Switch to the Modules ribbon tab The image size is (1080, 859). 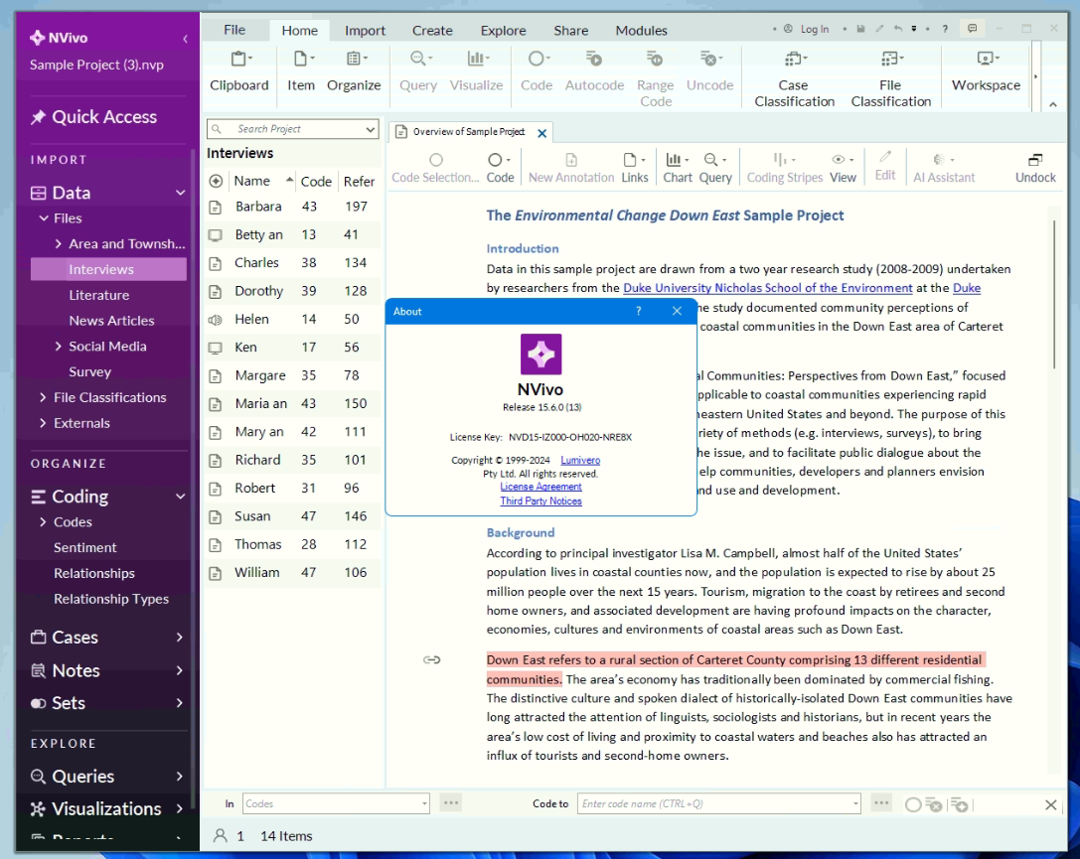[641, 30]
